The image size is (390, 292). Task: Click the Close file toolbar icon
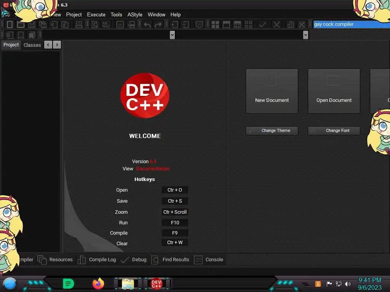54,24
